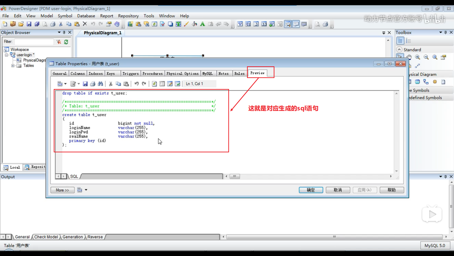
Task: Click the Save All icon in main toolbar
Action: click(x=37, y=24)
